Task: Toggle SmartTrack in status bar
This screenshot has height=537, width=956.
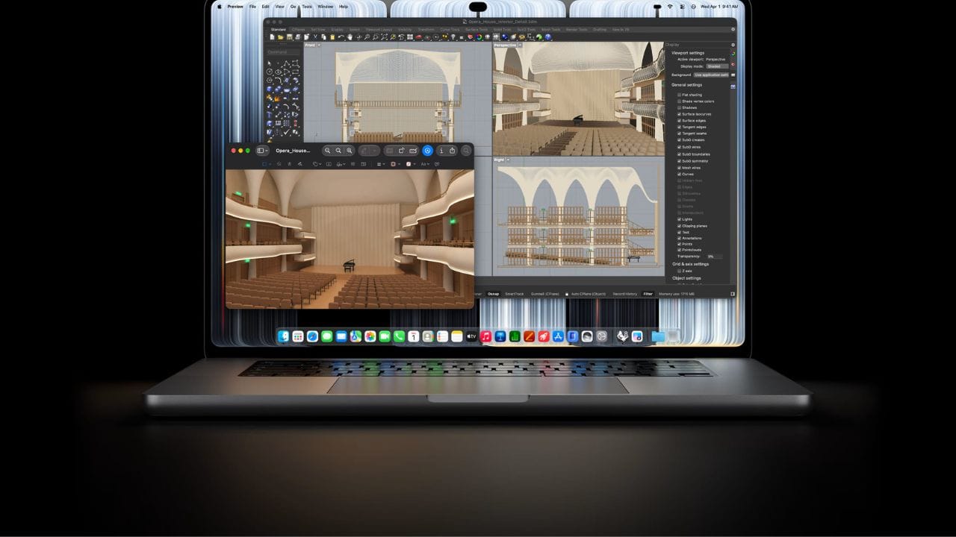Action: click(515, 294)
